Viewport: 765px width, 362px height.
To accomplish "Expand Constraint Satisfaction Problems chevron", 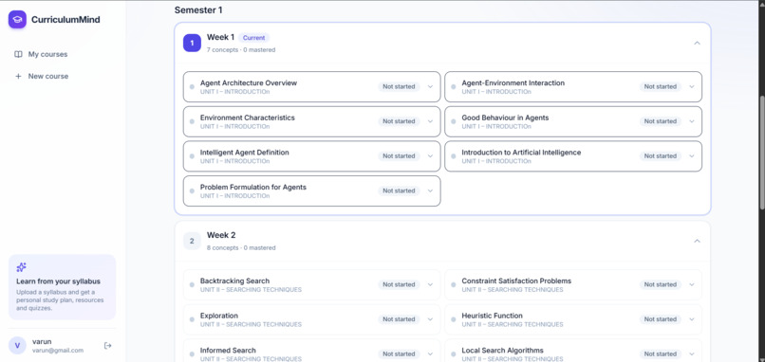I will tap(691, 284).
